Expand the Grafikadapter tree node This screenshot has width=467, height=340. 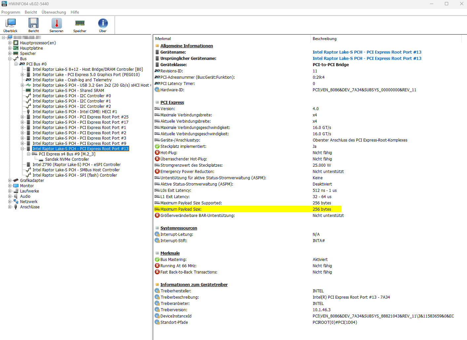pos(10,181)
